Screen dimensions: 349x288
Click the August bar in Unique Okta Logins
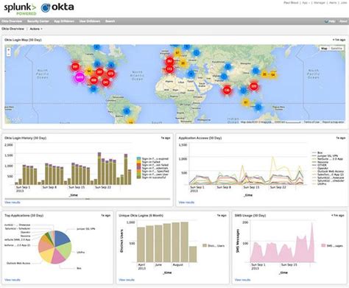175,242
